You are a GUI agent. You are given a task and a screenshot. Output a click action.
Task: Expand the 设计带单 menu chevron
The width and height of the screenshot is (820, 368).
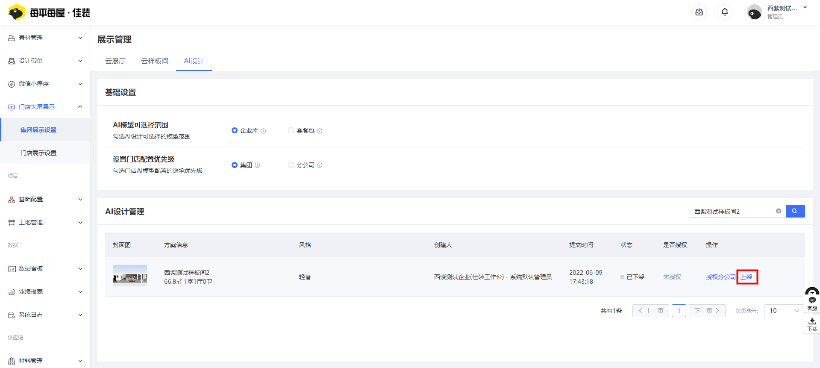(x=80, y=61)
